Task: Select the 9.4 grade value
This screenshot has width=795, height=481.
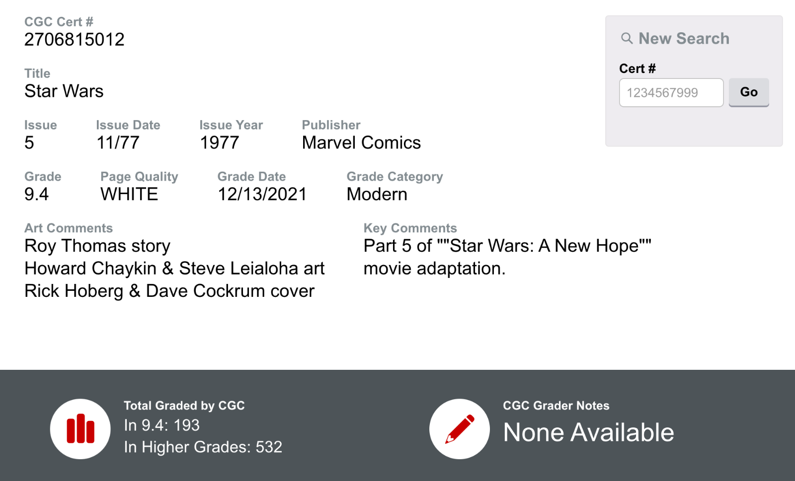Action: 36,194
